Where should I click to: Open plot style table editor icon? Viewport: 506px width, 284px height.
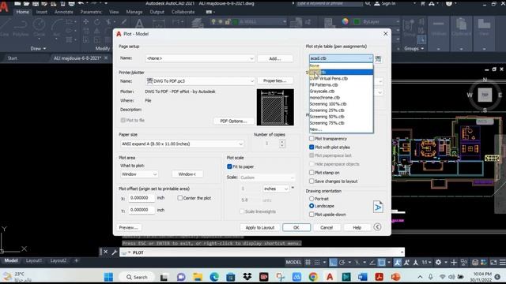378,58
